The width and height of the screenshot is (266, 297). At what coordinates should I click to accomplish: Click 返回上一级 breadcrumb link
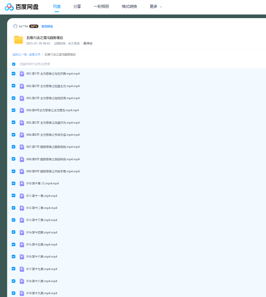point(20,55)
